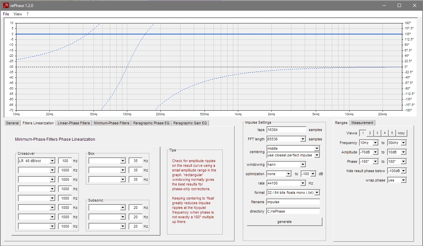Click the copy views button
The image size is (423, 246).
(x=401, y=133)
